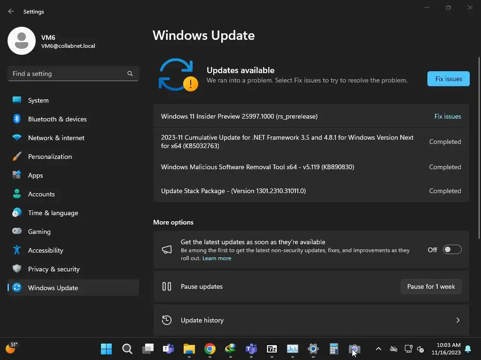
Task: Select the Accounts person icon
Action: coord(17,194)
